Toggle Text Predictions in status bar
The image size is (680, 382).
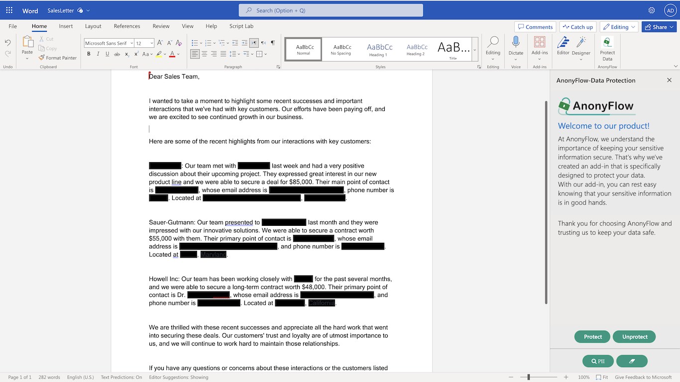121,377
